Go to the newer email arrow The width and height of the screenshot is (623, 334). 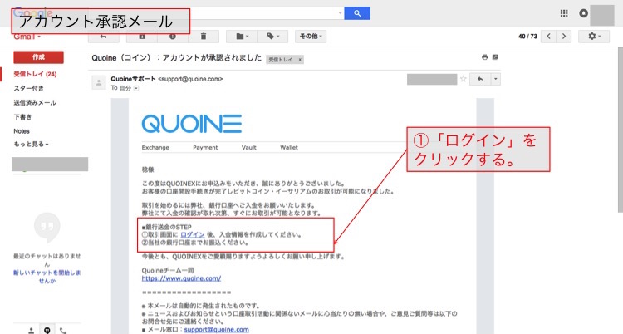click(549, 37)
